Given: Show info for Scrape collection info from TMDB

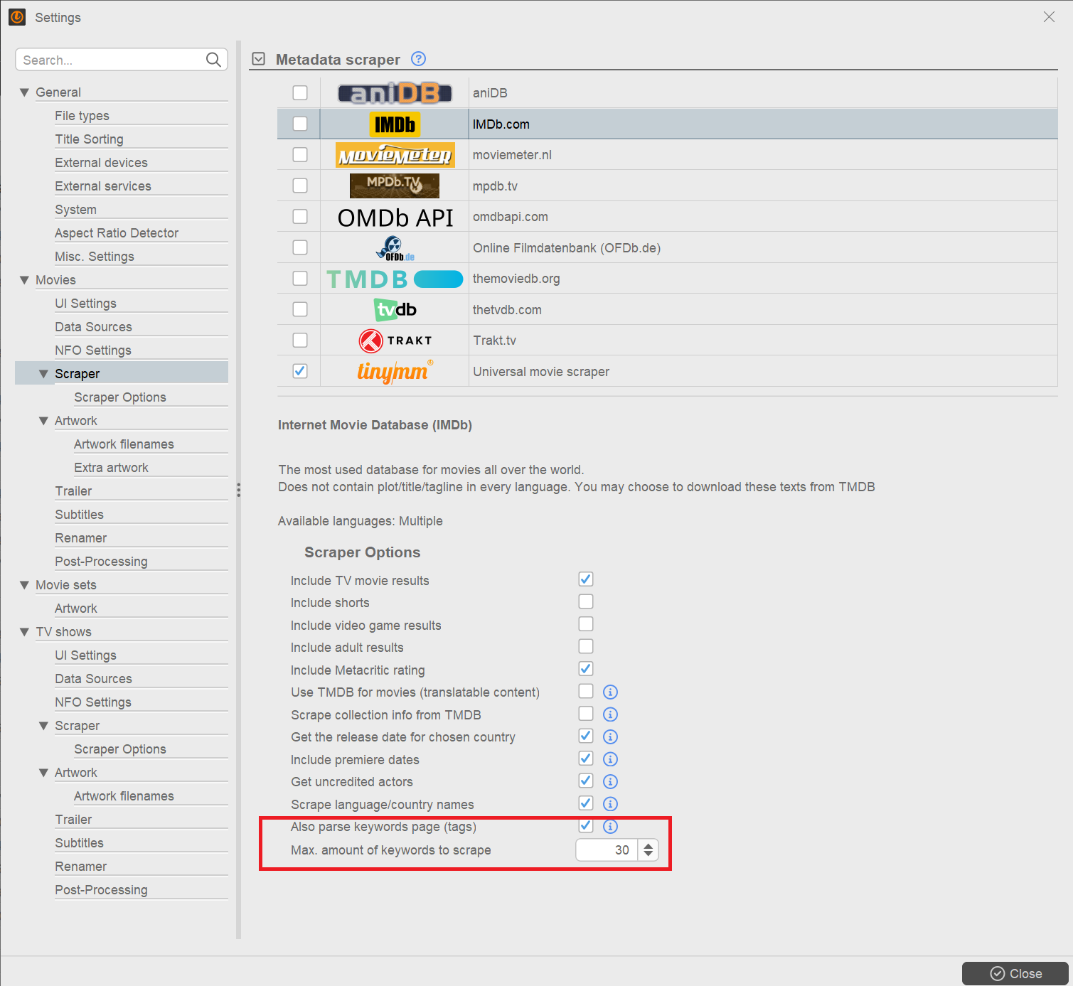Looking at the screenshot, I should pyautogui.click(x=610, y=714).
